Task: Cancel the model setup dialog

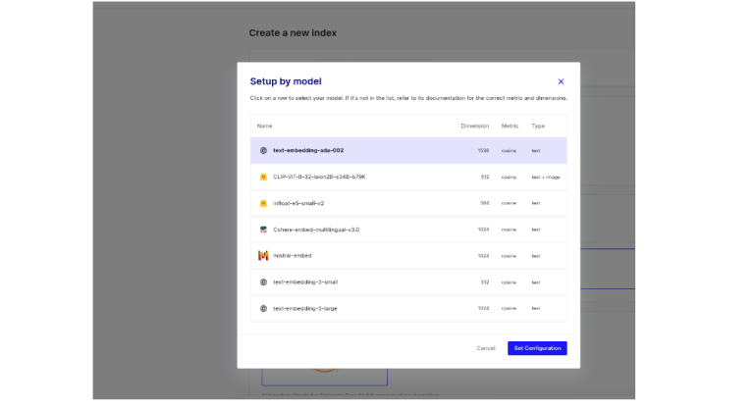Action: [x=486, y=348]
